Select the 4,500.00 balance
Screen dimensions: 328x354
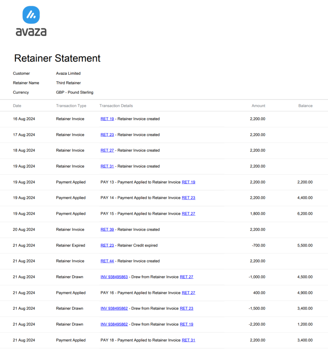305,277
